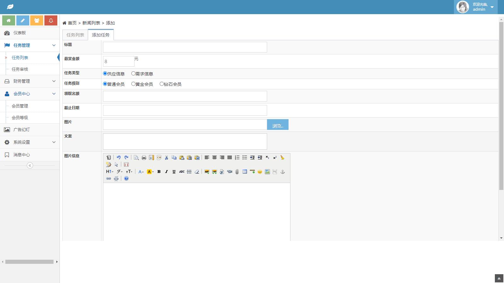The width and height of the screenshot is (504, 283).
Task: Switch to the 任务列表 tab
Action: (75, 35)
